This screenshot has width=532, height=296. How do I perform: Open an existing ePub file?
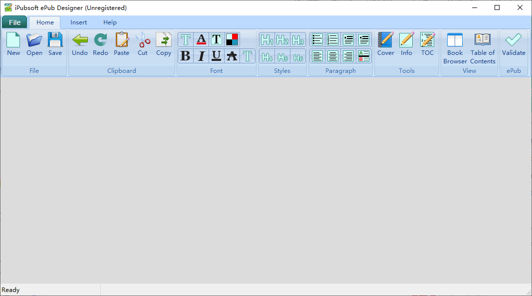pyautogui.click(x=34, y=44)
